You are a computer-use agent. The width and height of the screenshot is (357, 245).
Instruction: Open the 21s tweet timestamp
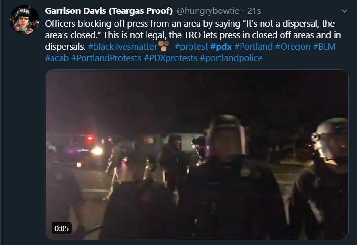(x=254, y=10)
